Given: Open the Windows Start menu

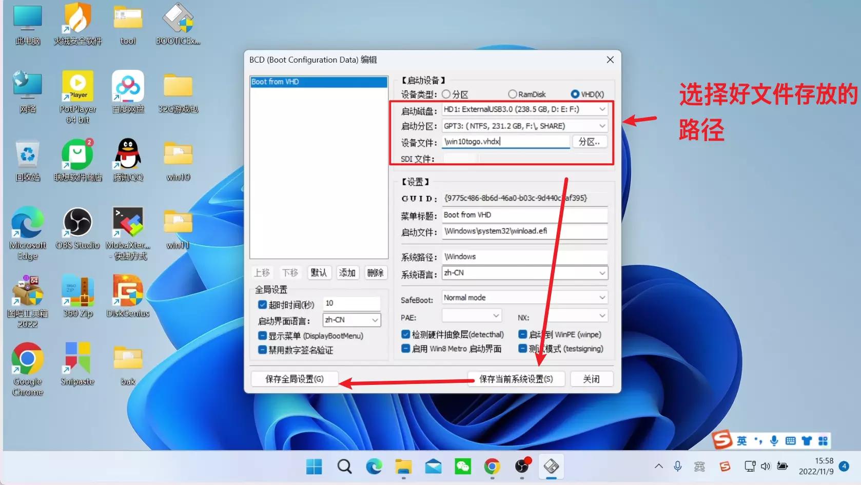Looking at the screenshot, I should coord(314,467).
